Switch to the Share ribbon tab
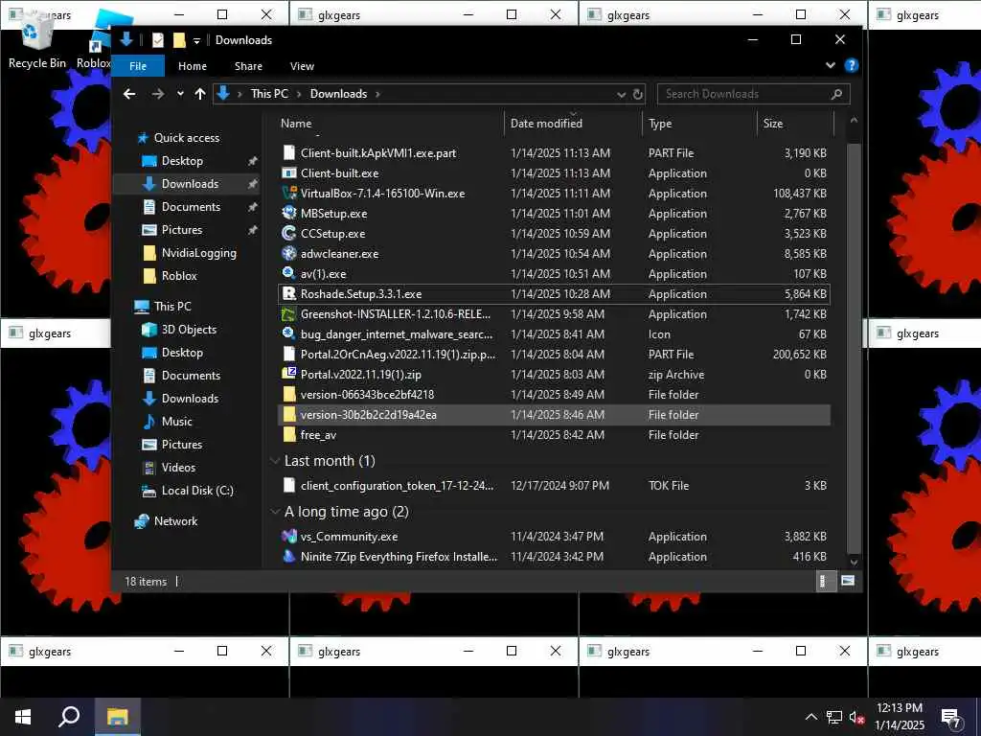 click(x=248, y=66)
